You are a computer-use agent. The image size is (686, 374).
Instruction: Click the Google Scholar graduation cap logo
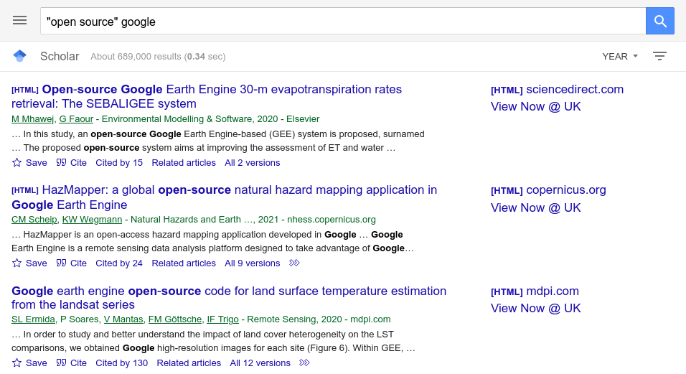(19, 56)
